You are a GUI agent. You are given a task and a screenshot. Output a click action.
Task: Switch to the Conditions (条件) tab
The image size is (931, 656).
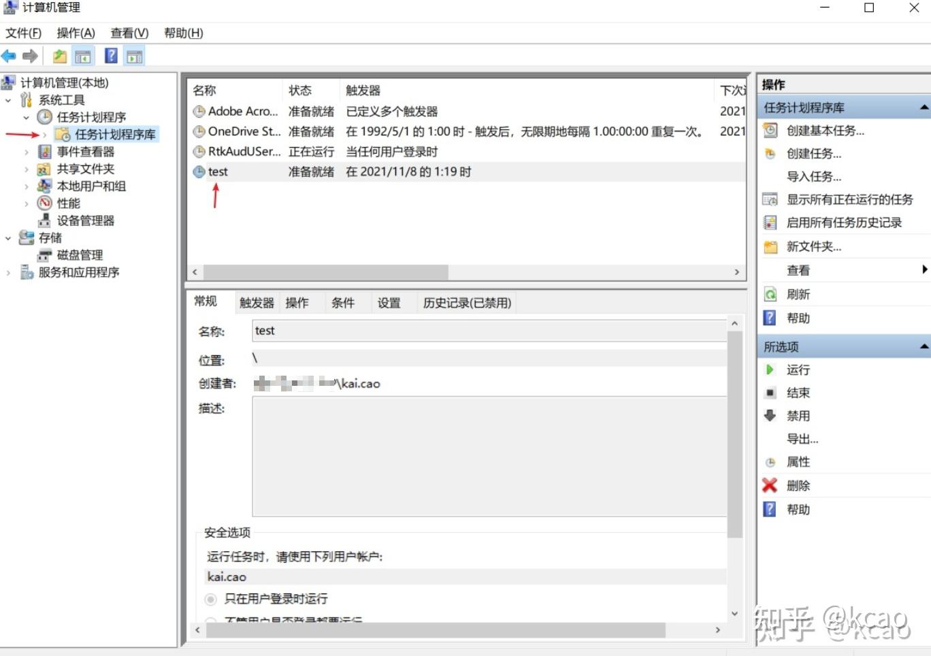tap(343, 303)
